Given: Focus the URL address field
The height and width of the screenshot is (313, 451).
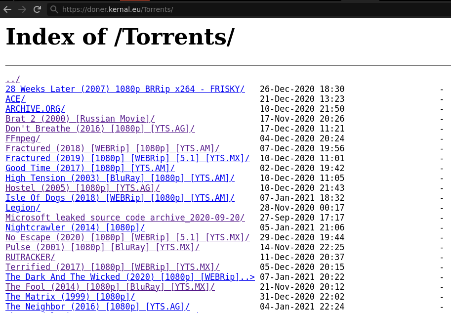Looking at the screenshot, I should pyautogui.click(x=198, y=9).
